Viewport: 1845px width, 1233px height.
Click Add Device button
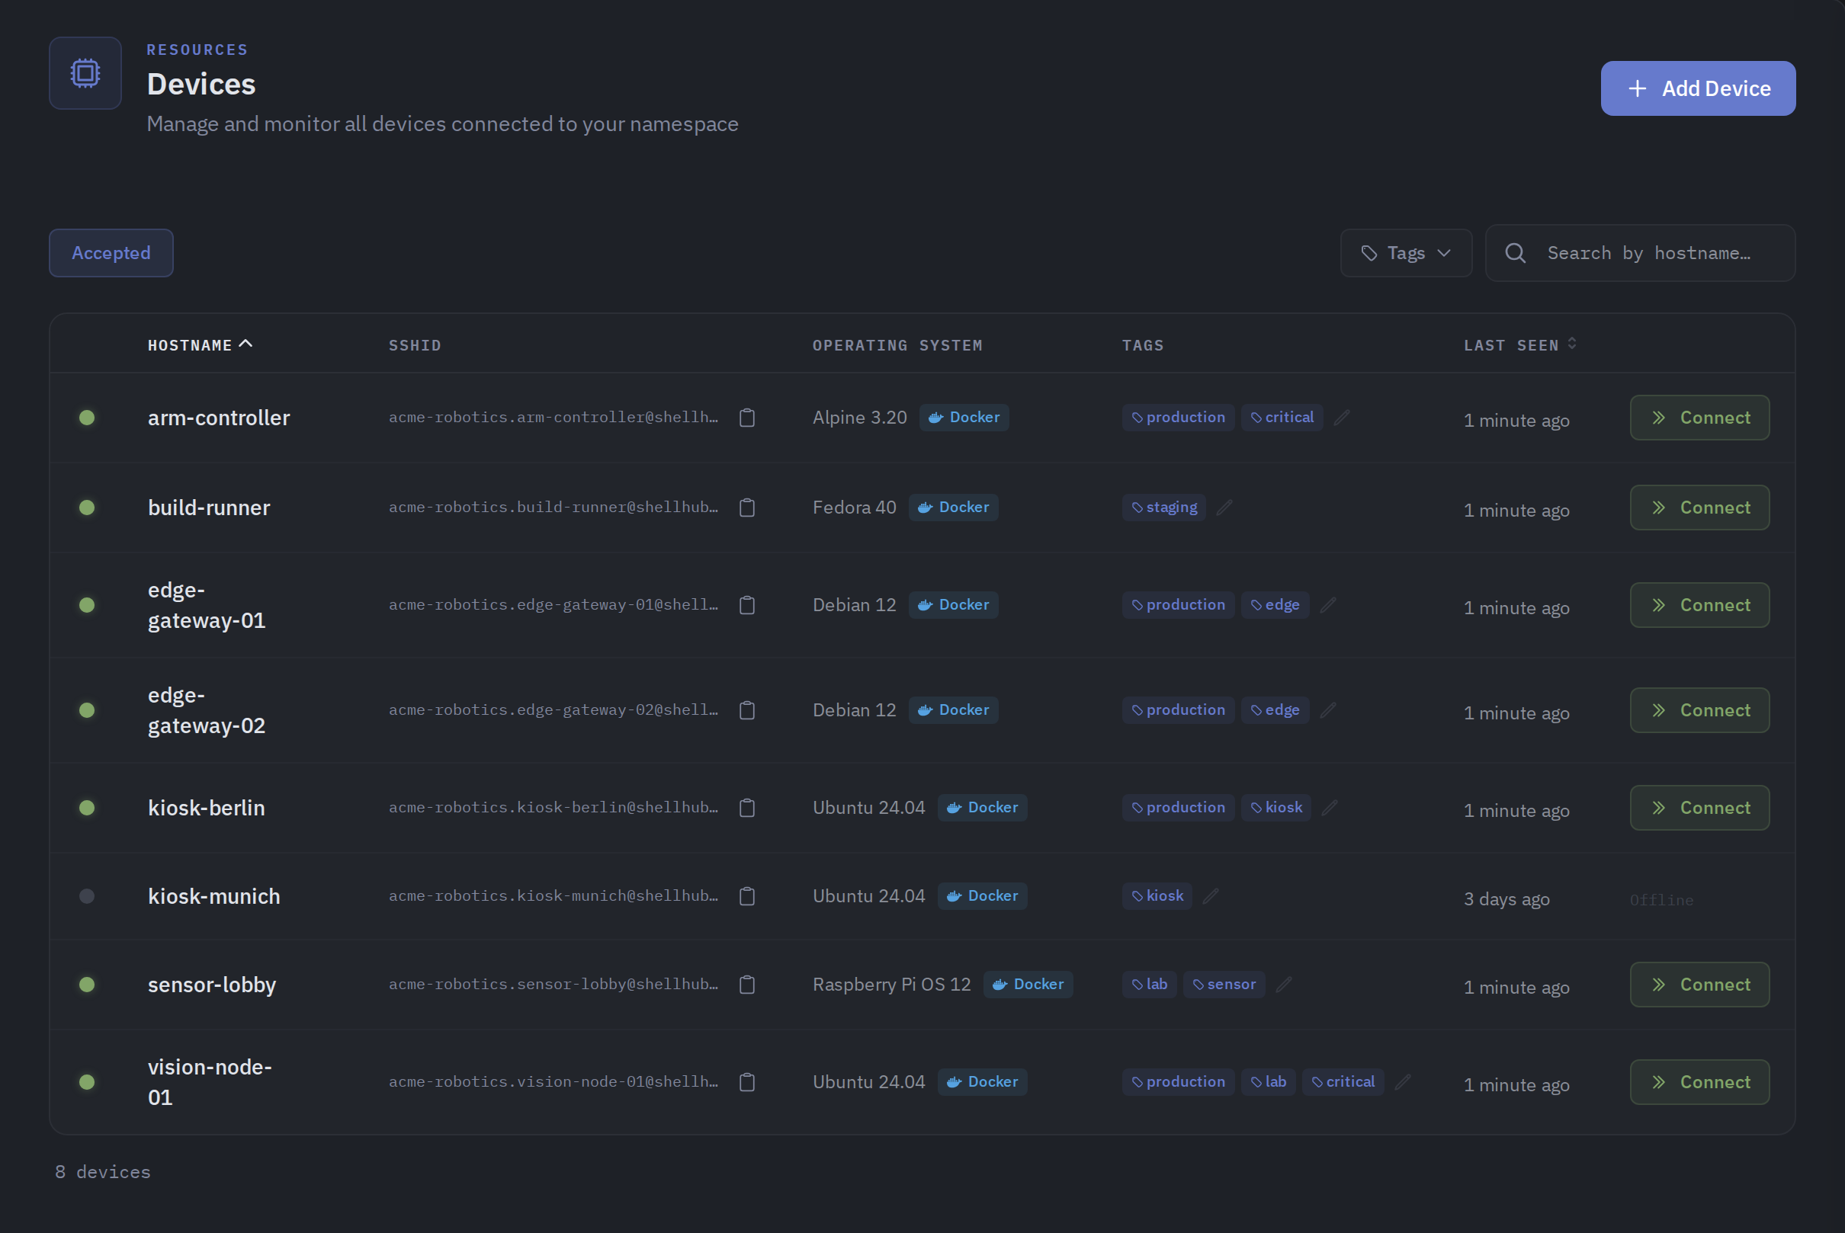(x=1698, y=89)
